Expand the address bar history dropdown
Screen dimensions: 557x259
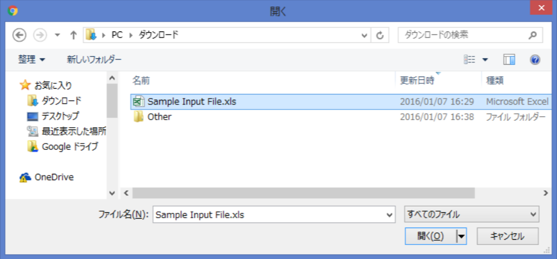[x=364, y=35]
